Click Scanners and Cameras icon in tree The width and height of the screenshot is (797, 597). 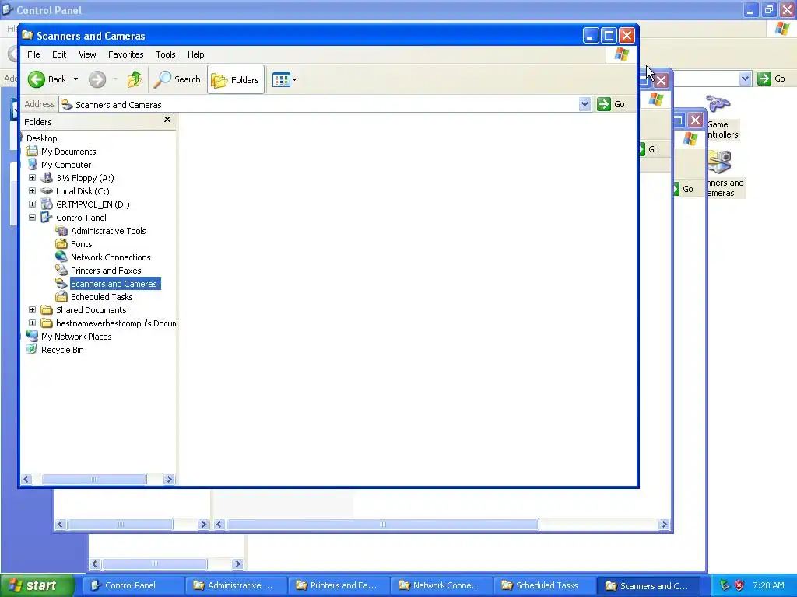[x=61, y=283]
